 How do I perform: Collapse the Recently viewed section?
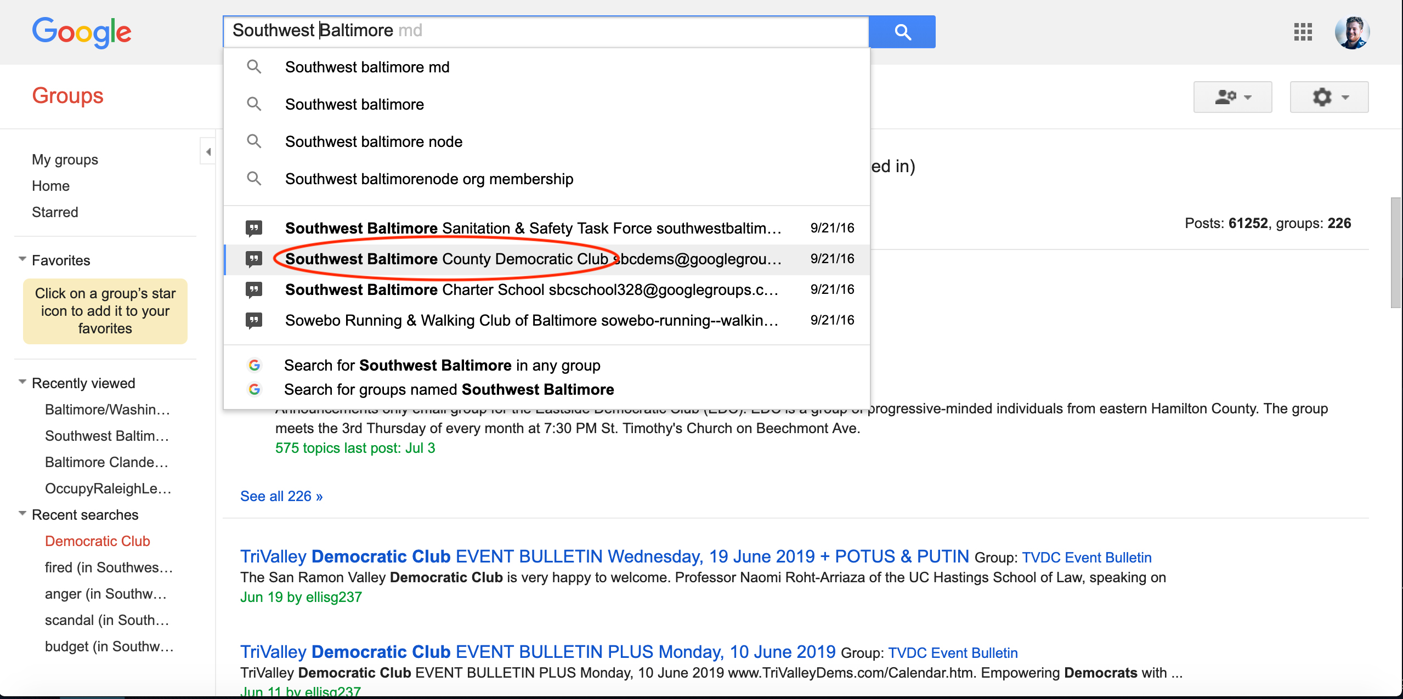(x=22, y=382)
